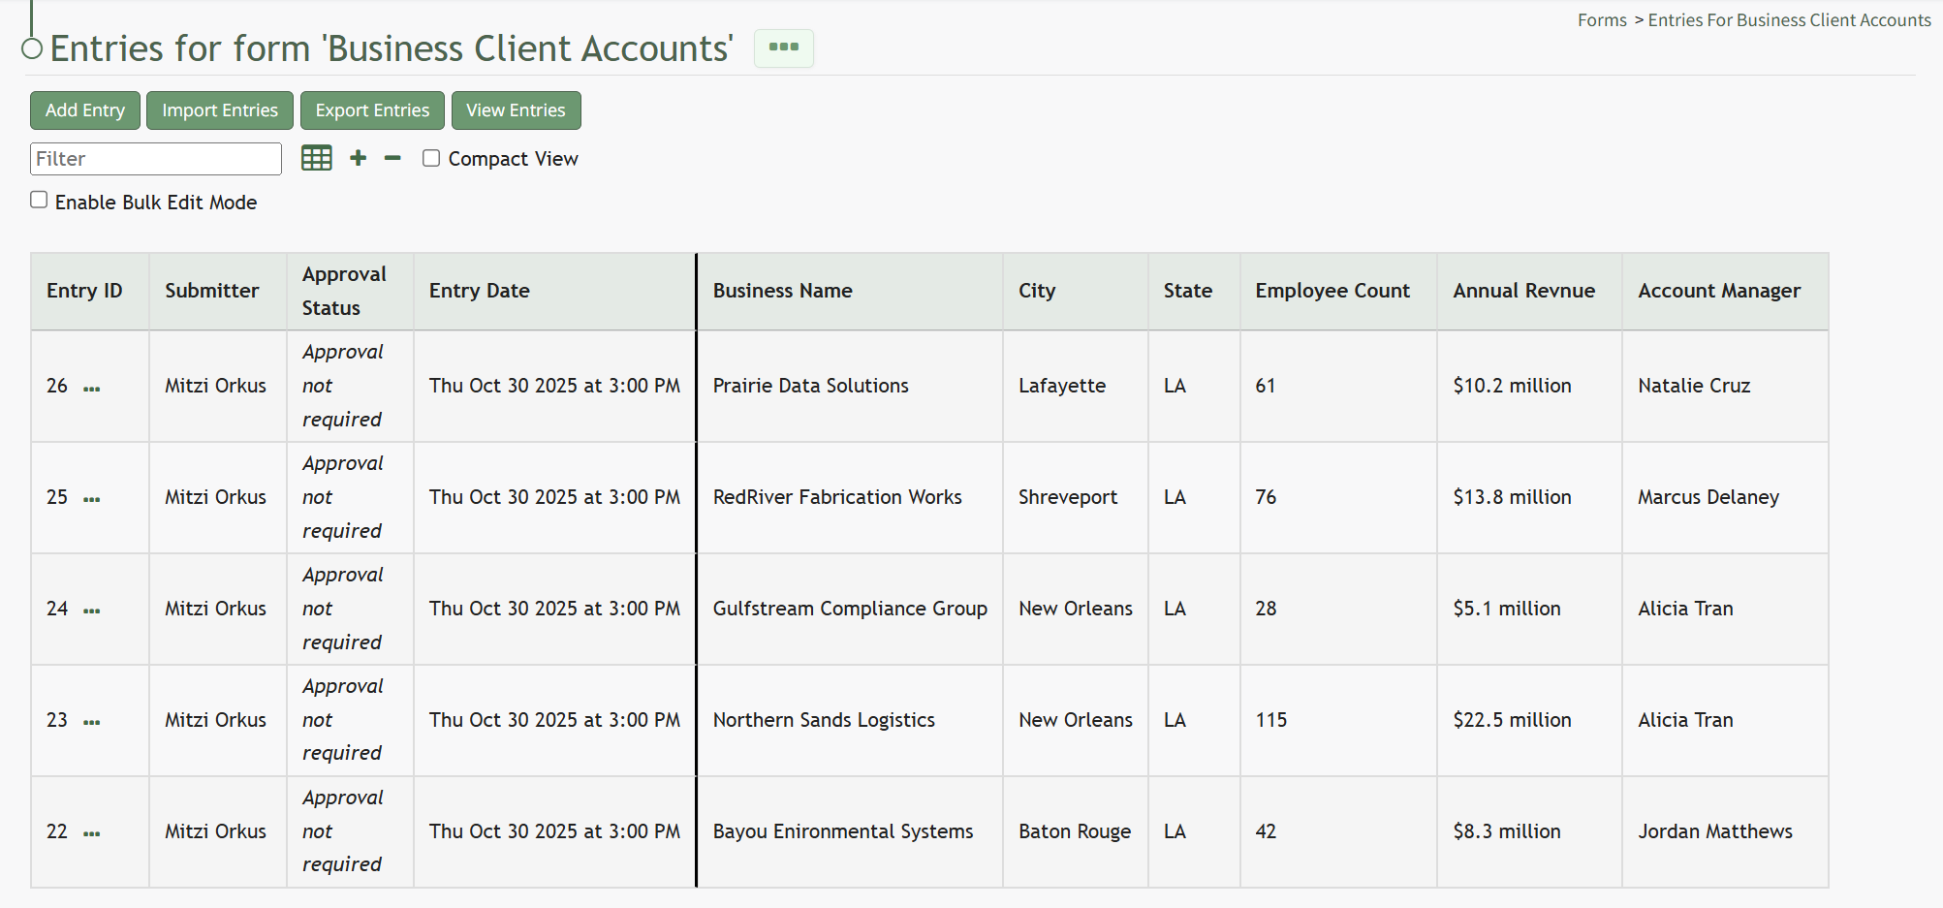Click the Lafayette city cell
The height and width of the screenshot is (908, 1943).
point(1076,386)
